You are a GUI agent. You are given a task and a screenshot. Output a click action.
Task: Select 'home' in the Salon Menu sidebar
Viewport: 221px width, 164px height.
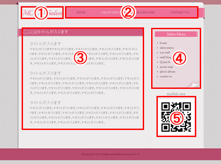163,43
